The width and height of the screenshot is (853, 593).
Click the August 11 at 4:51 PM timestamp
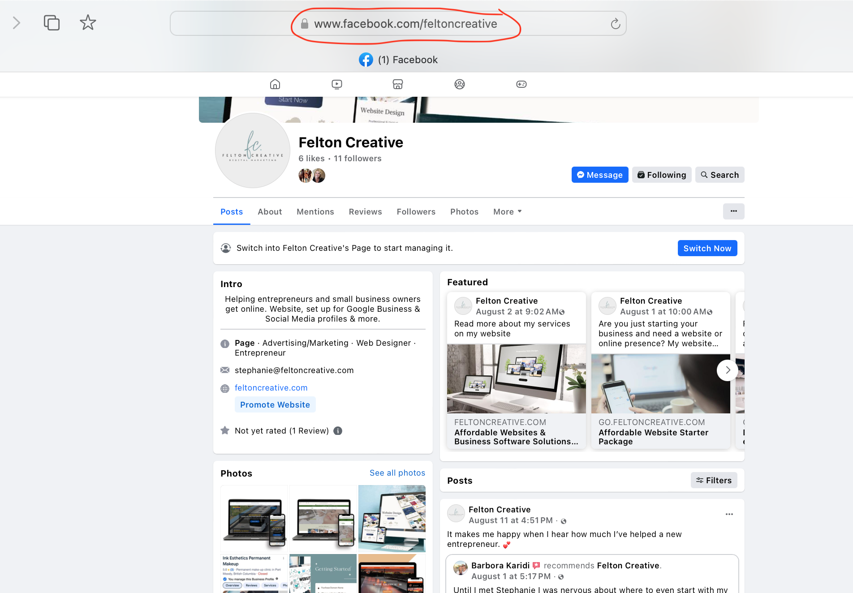click(511, 520)
